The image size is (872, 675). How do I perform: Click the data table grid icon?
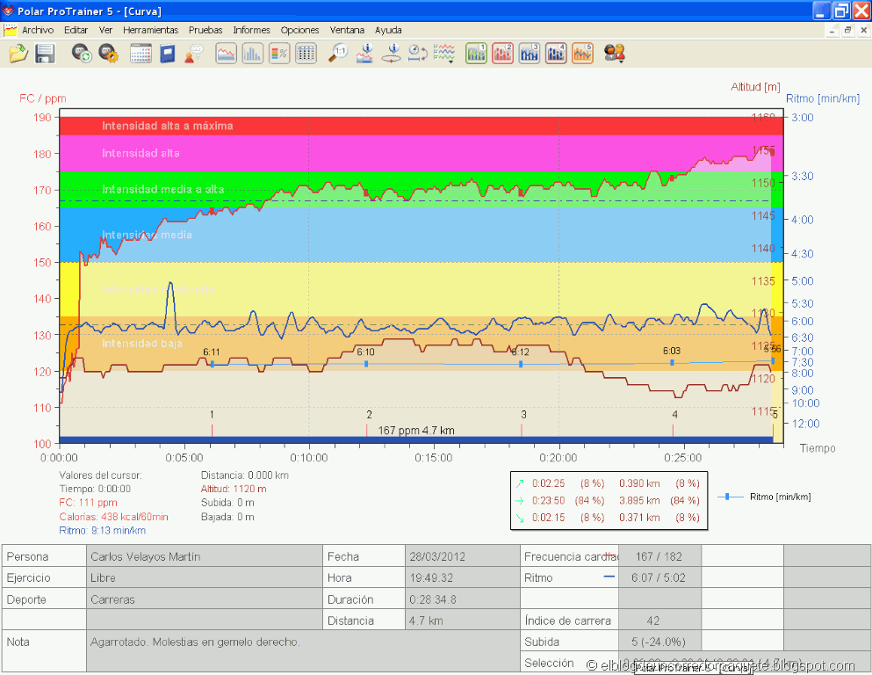coord(306,54)
